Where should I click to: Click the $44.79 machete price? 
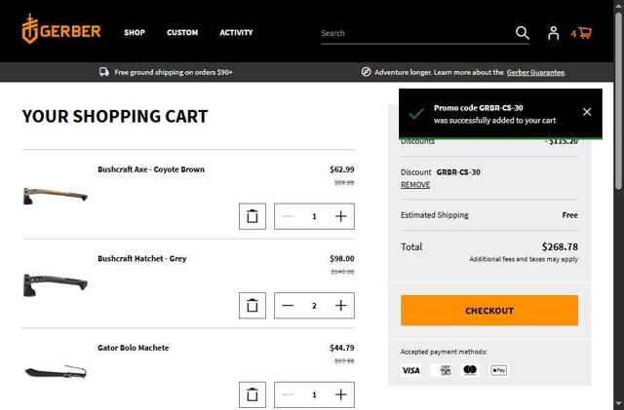click(x=342, y=348)
